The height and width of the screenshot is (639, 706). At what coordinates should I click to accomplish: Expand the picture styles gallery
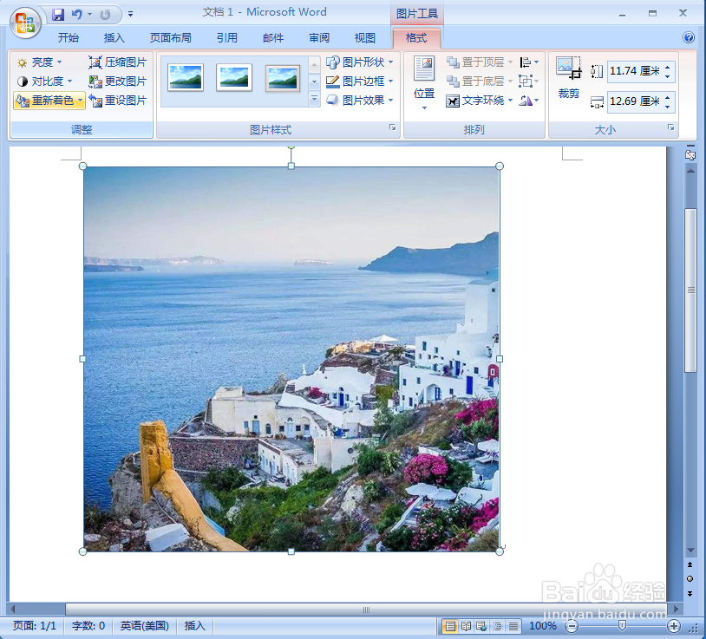pyautogui.click(x=314, y=99)
